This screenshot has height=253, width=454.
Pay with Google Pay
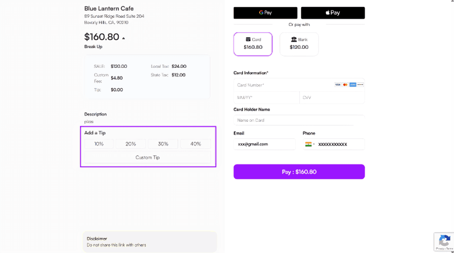265,13
